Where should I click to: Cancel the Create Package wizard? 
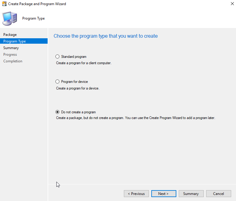(219, 194)
